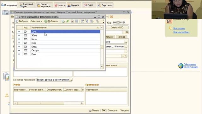
Task: Switch to the Прочее tab
Action: 122,37
